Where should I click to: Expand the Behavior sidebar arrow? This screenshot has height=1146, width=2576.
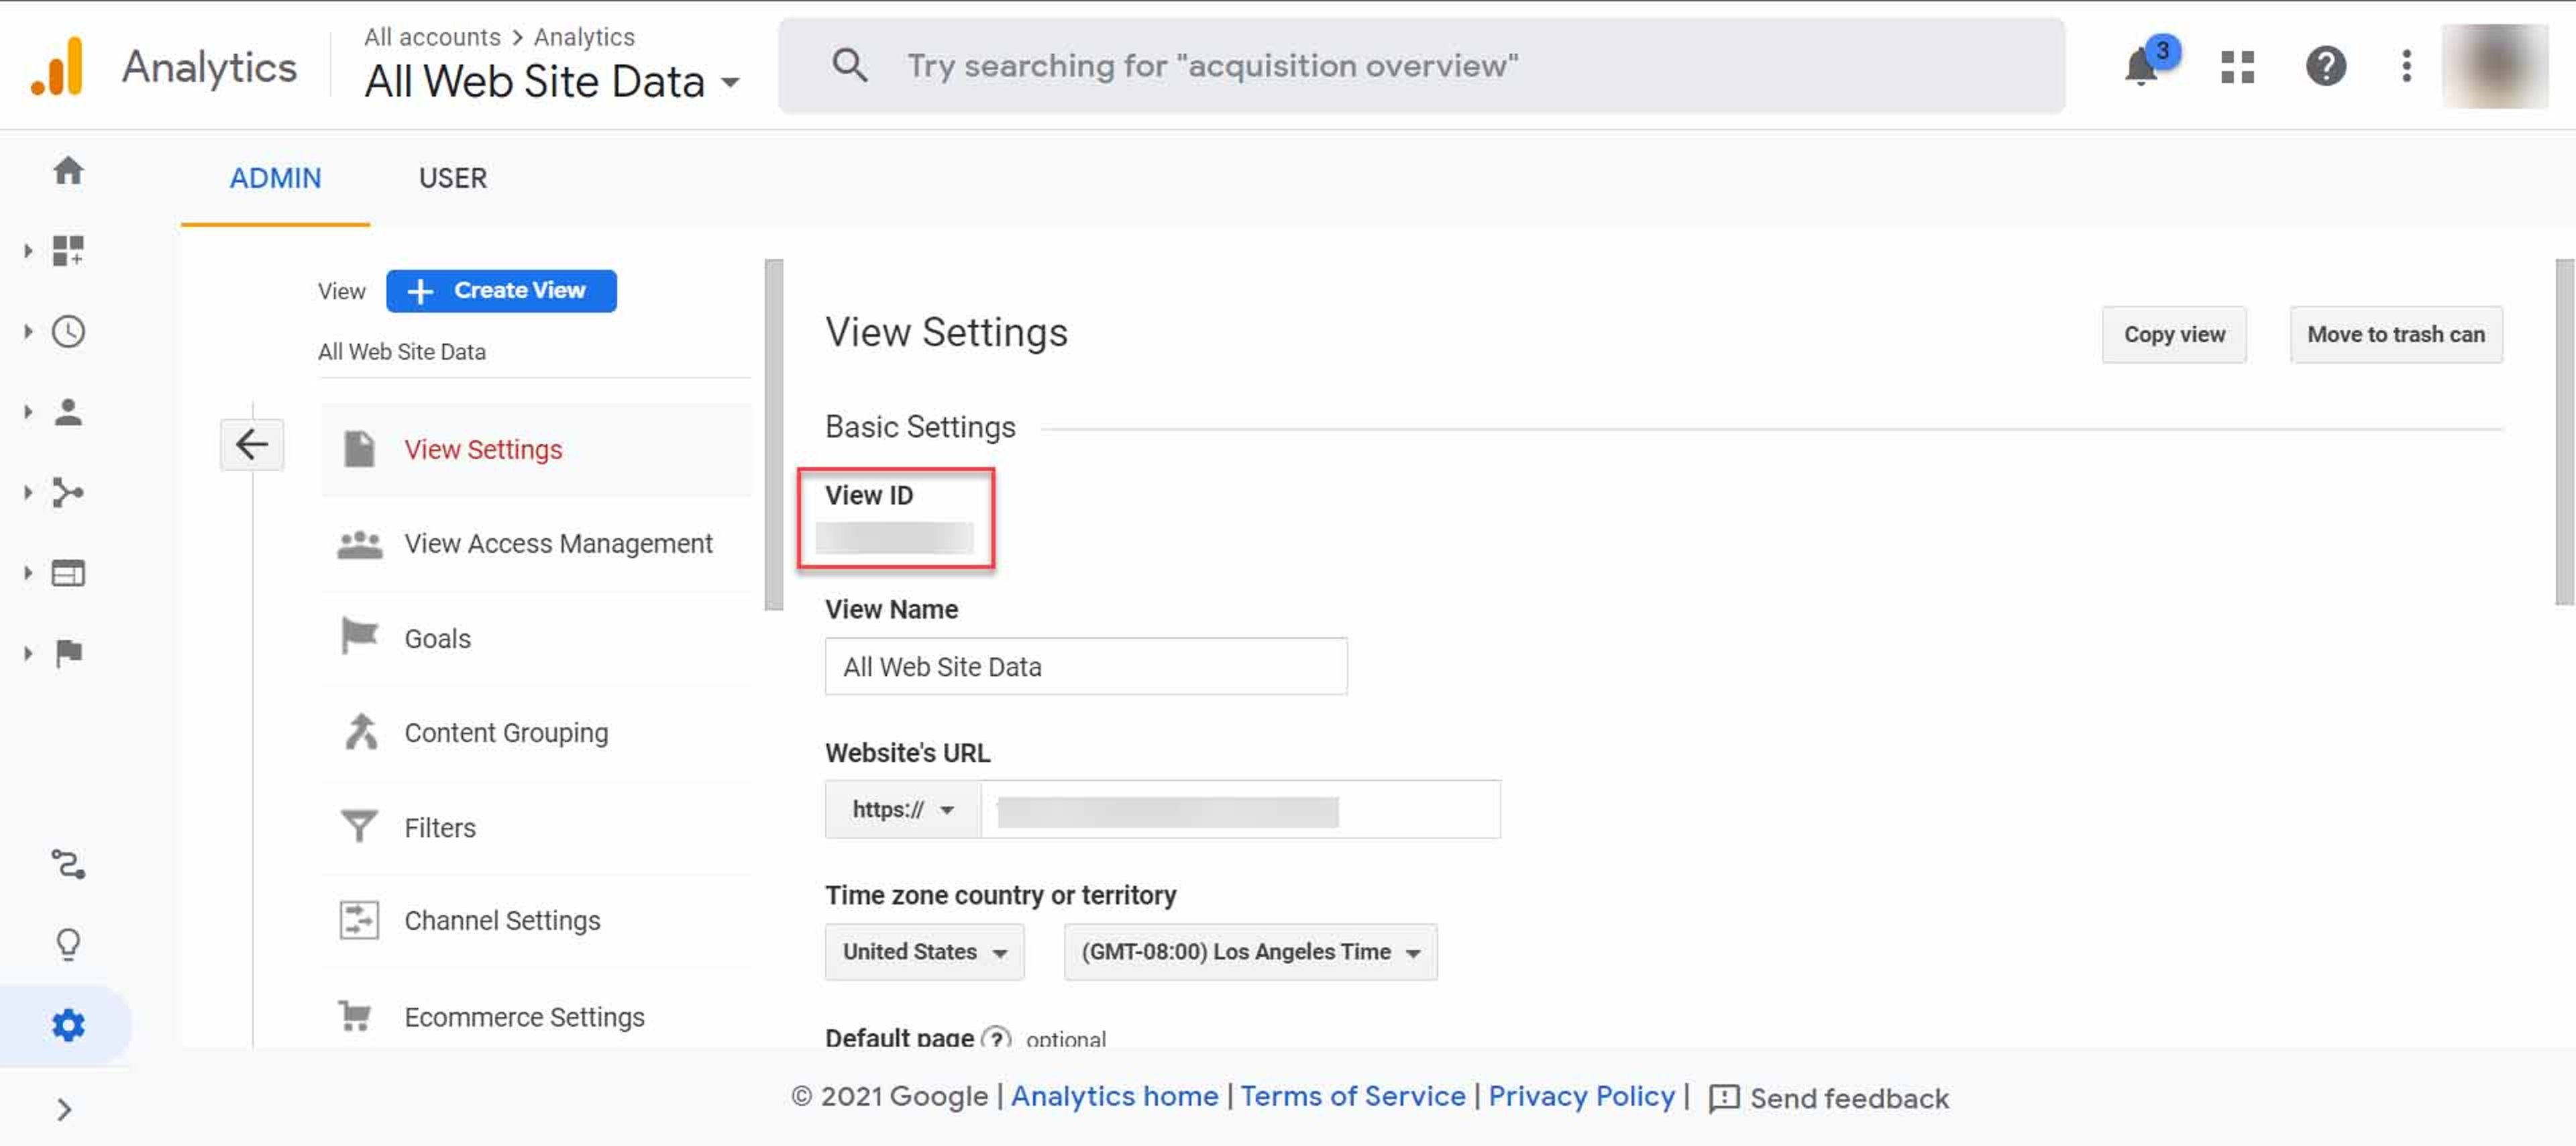click(28, 573)
